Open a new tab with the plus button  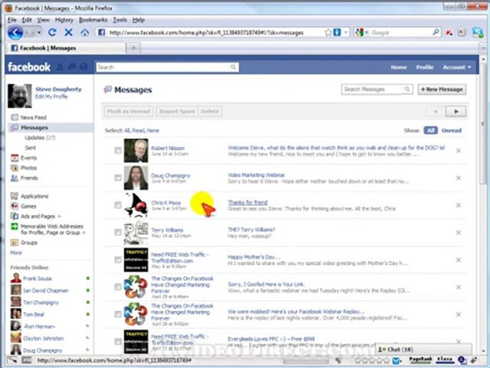coord(133,48)
